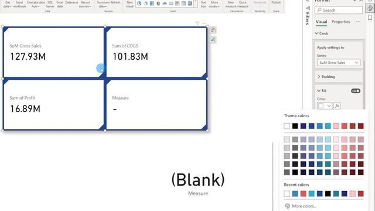
Task: Switch to the Visual tab
Action: tap(321, 22)
